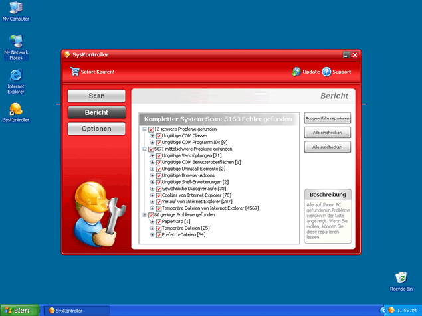Click the Alle auschecken button
Viewport: 422px width, 316px height.
[327, 147]
